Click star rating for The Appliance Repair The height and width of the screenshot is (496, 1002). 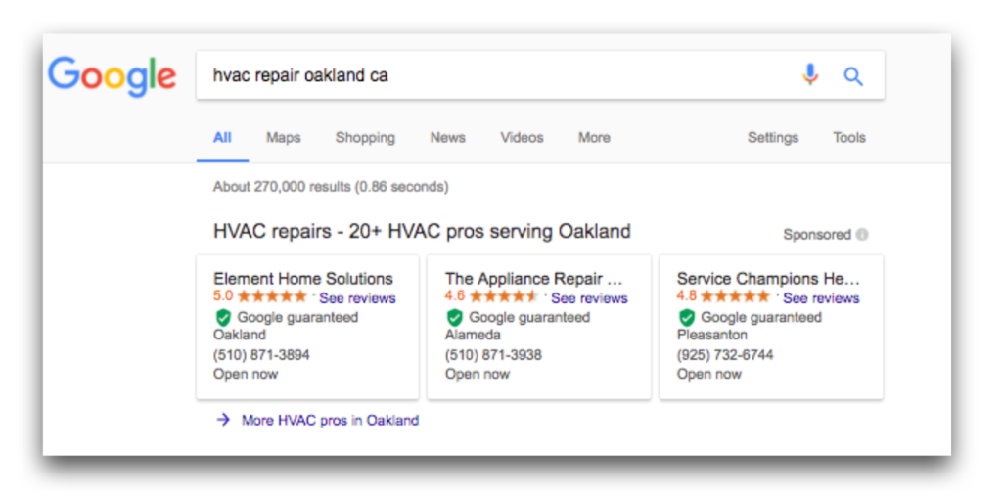504,297
